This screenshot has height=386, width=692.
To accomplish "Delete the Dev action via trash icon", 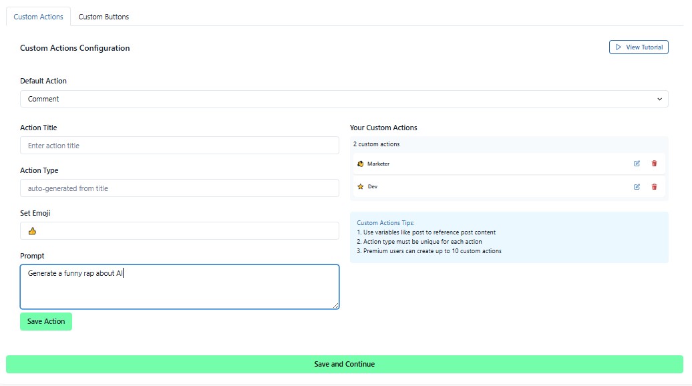I will pos(654,186).
